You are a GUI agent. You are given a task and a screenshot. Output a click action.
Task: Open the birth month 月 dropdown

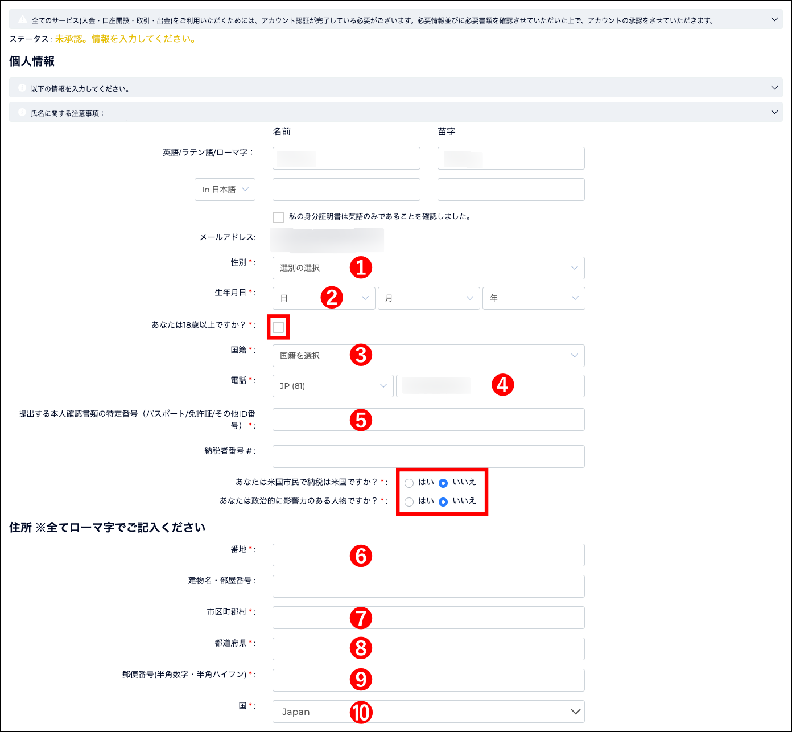428,298
